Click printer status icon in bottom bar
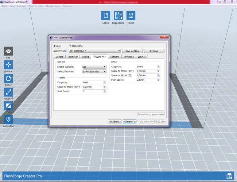Viewport: 237px width, 182px height. [229, 176]
